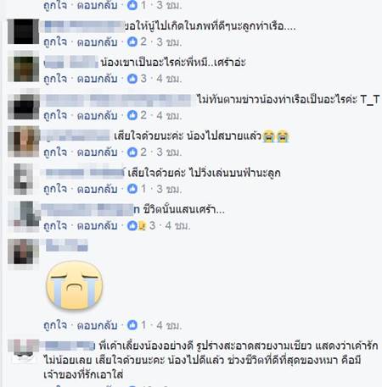Reply to the crying sticker comment
The image size is (382, 387).
click(97, 325)
